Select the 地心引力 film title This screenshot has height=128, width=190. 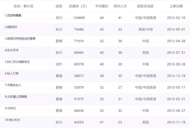click(12, 120)
